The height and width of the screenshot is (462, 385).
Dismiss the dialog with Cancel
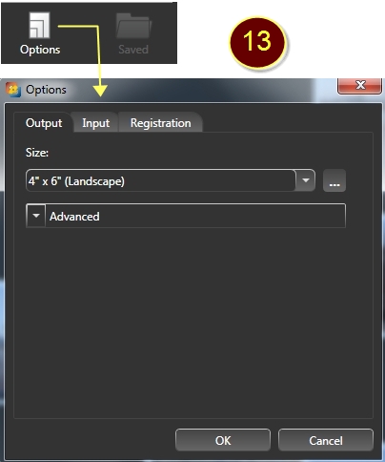click(x=326, y=440)
